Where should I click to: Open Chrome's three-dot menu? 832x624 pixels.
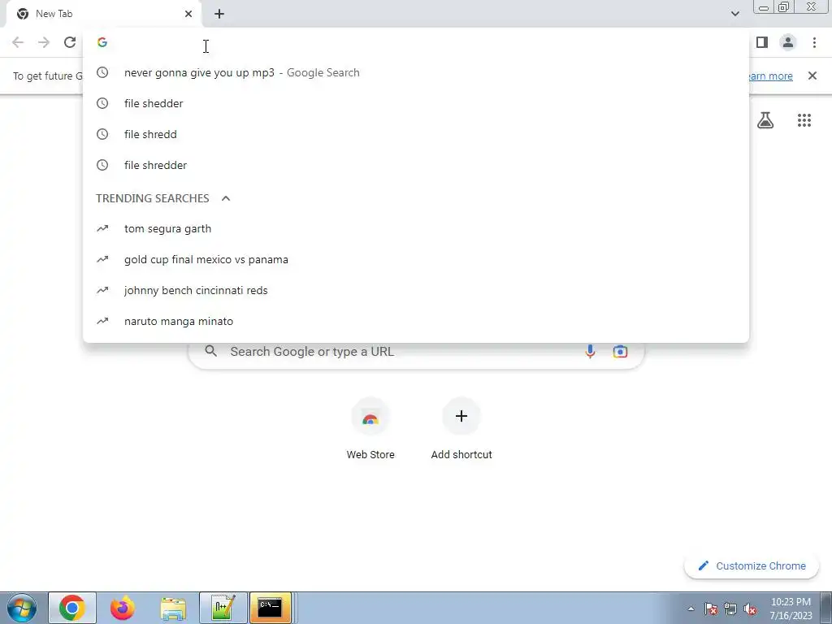pos(814,42)
